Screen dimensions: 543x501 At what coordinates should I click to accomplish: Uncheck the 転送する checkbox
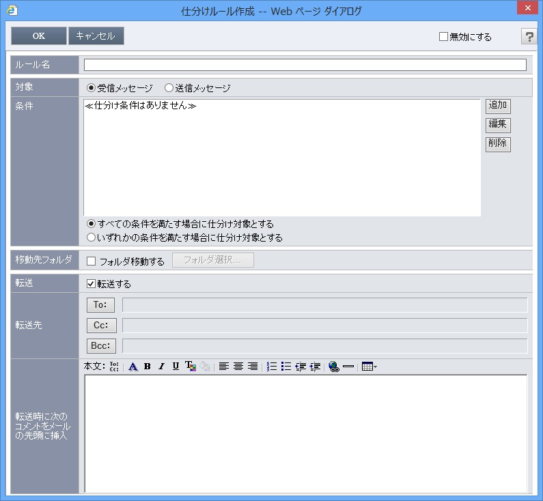[92, 284]
